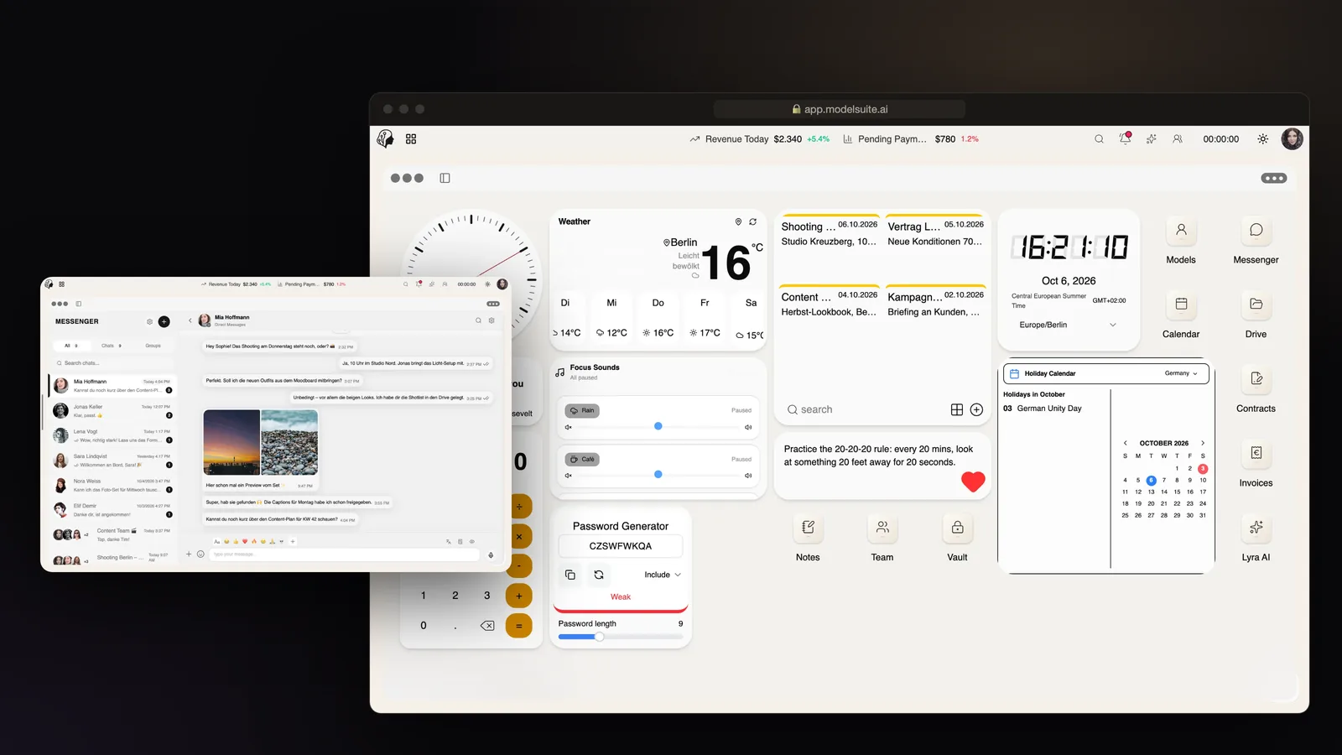Click the calculator equals button
Viewport: 1342px width, 755px height.
518,625
